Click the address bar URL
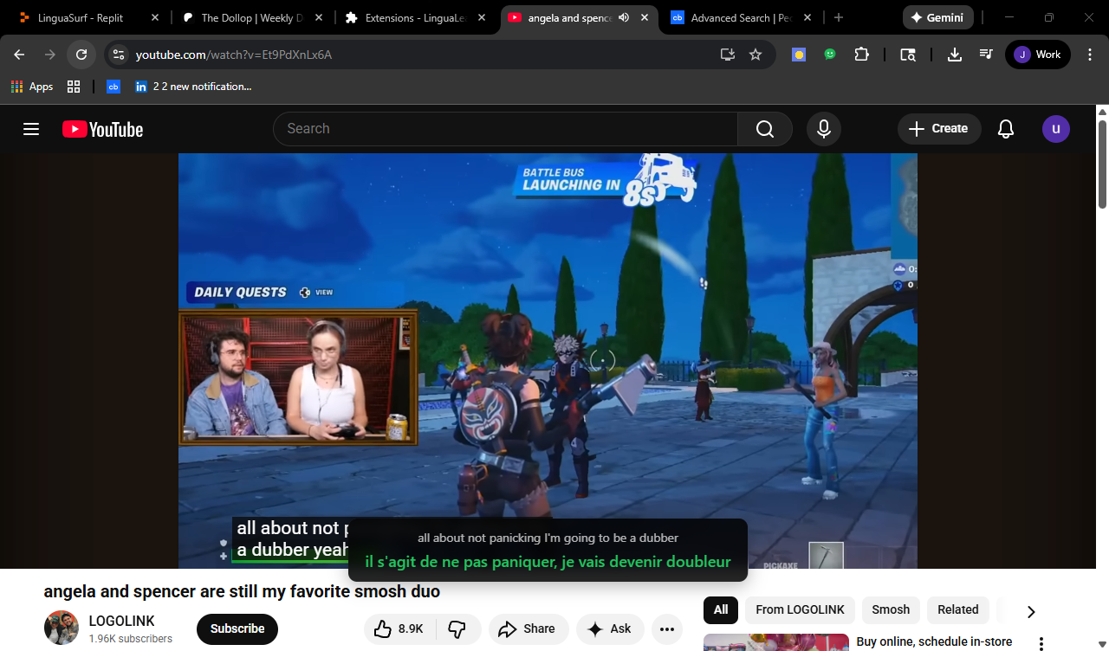The width and height of the screenshot is (1109, 651). tap(234, 55)
